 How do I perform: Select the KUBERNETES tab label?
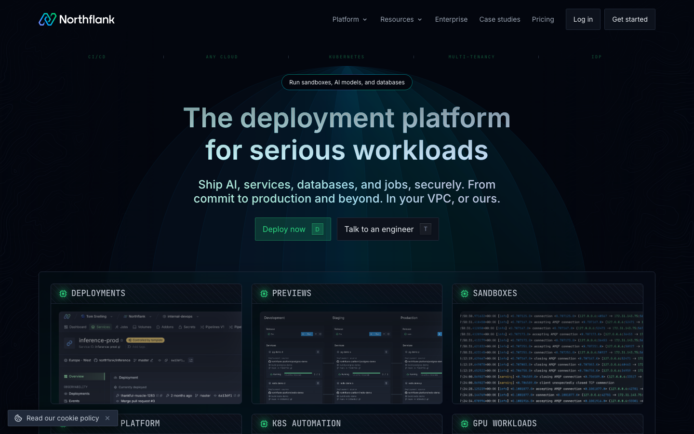coord(347,57)
